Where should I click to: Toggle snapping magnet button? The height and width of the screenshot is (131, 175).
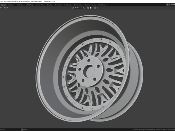point(88,8)
